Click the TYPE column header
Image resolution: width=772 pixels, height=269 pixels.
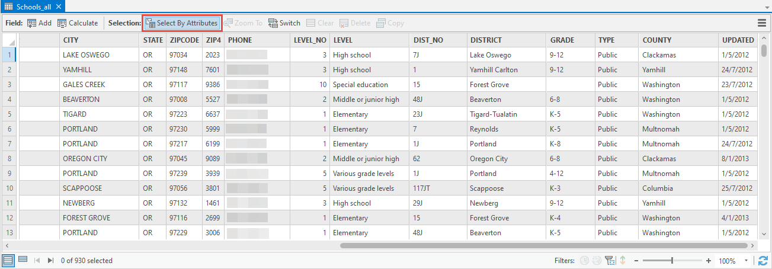(x=617, y=40)
